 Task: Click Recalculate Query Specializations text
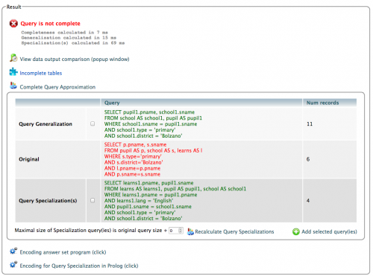coord(234,231)
